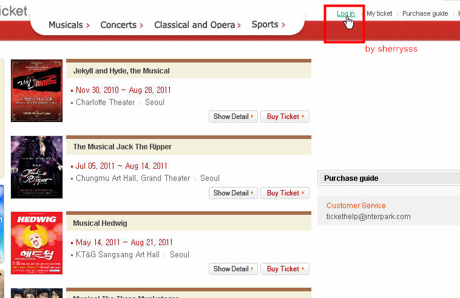
Task: Open the Concerts category
Action: pos(118,25)
